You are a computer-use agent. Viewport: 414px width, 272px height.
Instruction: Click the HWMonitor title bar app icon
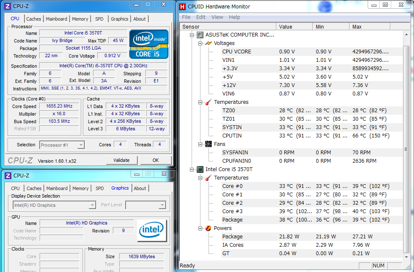(x=182, y=7)
